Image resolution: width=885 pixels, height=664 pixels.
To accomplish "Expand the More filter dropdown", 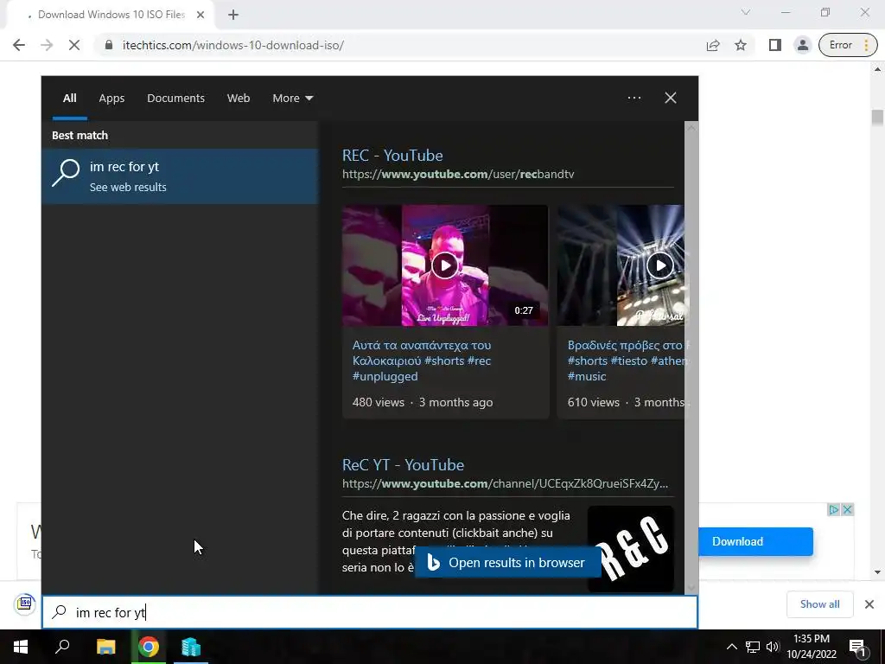I will [x=292, y=99].
